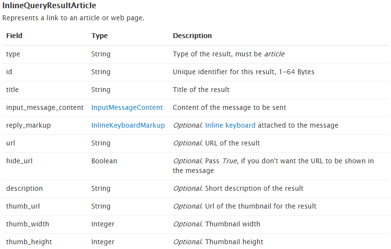Screen dimensions: 391x249
Task: Click 'Title of the result' description
Action: [201, 90]
